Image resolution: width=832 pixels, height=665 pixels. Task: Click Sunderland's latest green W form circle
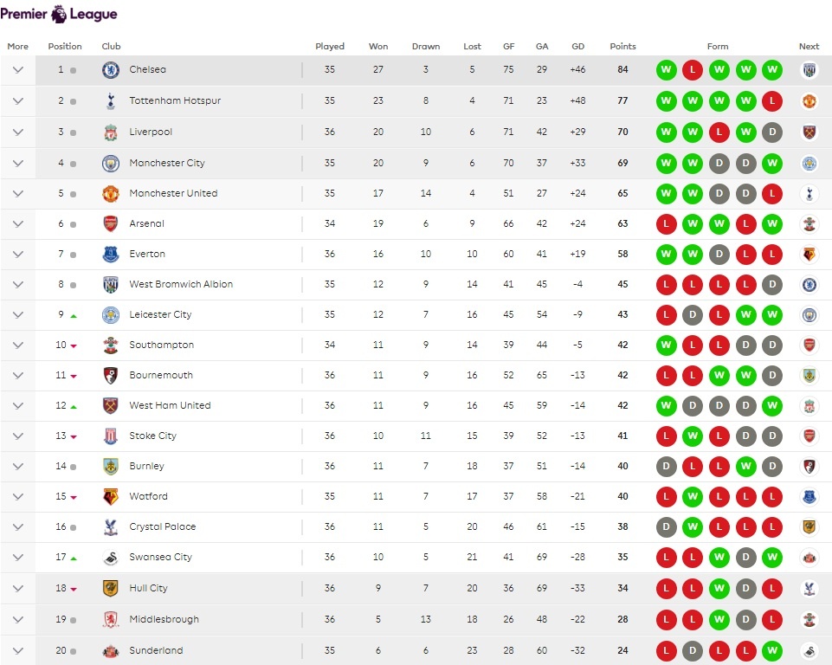[772, 650]
